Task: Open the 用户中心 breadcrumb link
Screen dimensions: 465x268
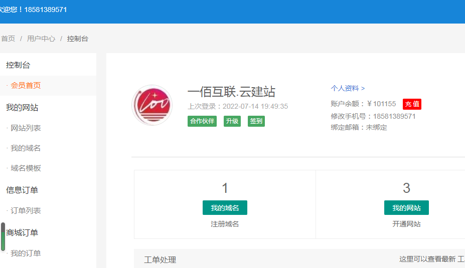Action: 41,39
